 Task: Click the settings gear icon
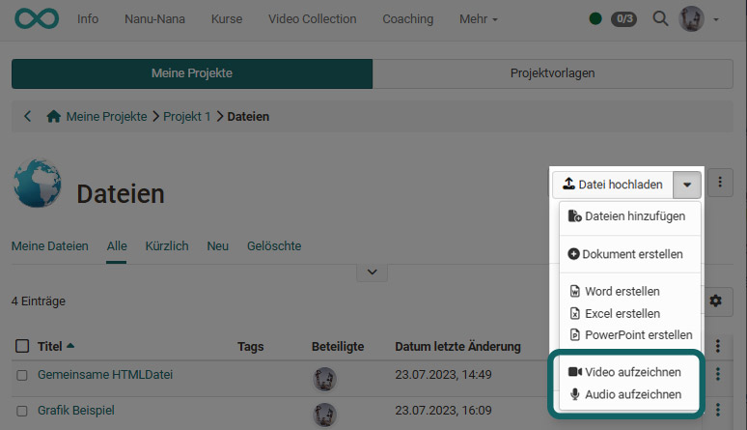[x=715, y=301]
